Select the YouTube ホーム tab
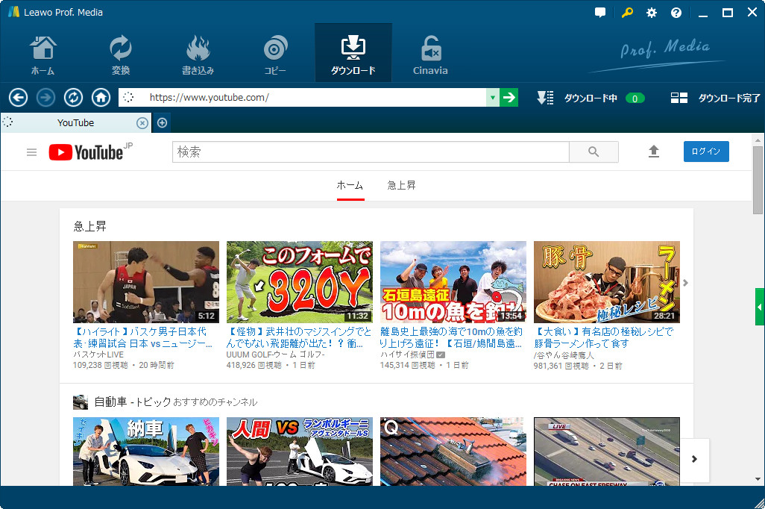765x509 pixels. (x=350, y=186)
